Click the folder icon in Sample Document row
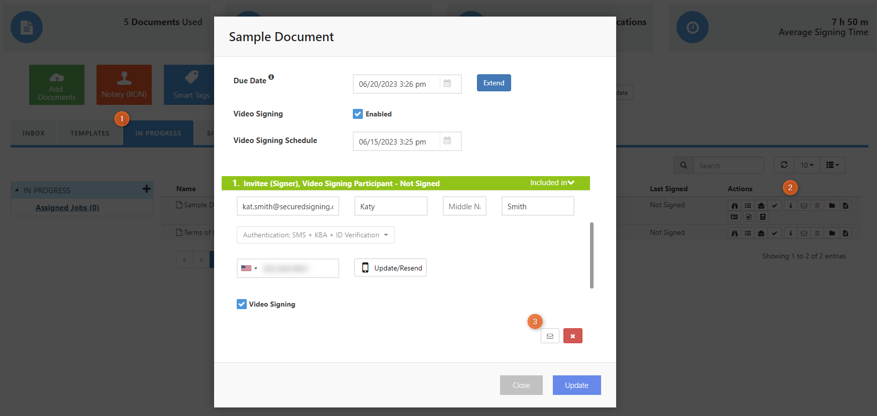 pos(832,205)
